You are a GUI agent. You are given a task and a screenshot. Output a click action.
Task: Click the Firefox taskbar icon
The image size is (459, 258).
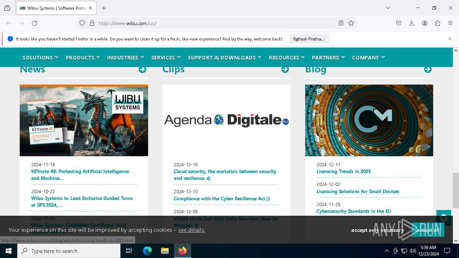click(x=183, y=251)
